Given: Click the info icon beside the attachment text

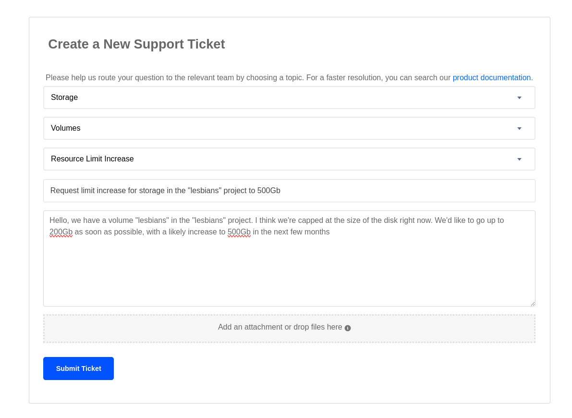Looking at the screenshot, I should 348,328.
